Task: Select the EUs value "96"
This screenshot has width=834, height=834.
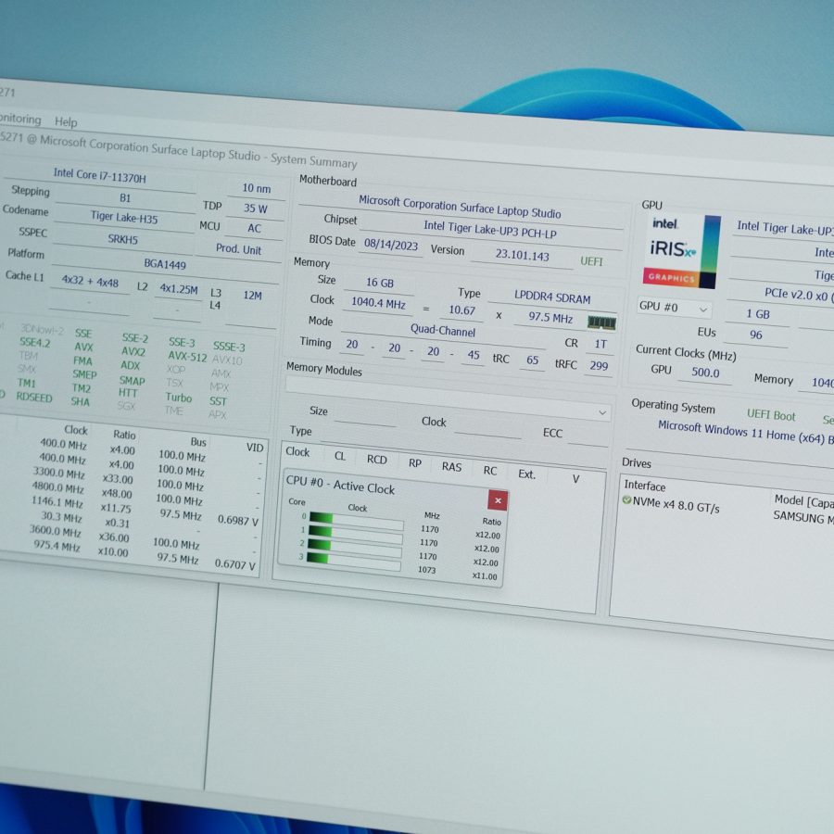Action: [x=756, y=335]
